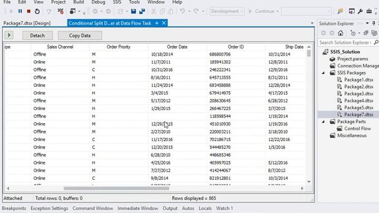Click the Order ID column header
The width and height of the screenshot is (379, 213).
pyautogui.click(x=236, y=47)
